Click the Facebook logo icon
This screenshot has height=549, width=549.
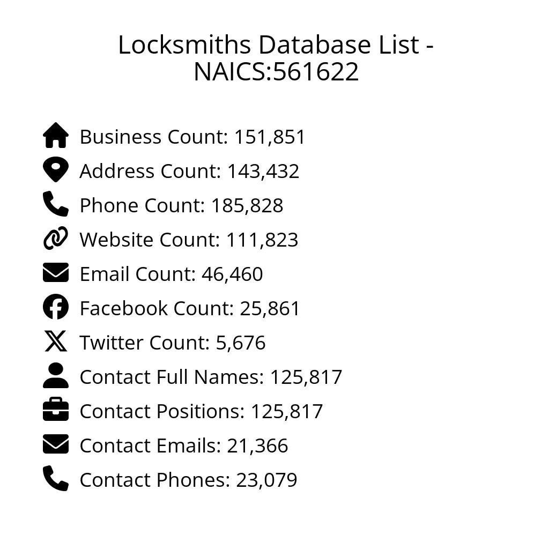[56, 307]
